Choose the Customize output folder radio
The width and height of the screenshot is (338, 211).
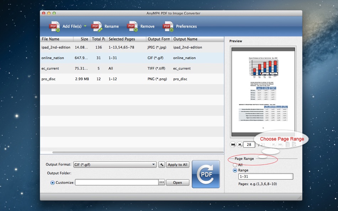click(52, 183)
